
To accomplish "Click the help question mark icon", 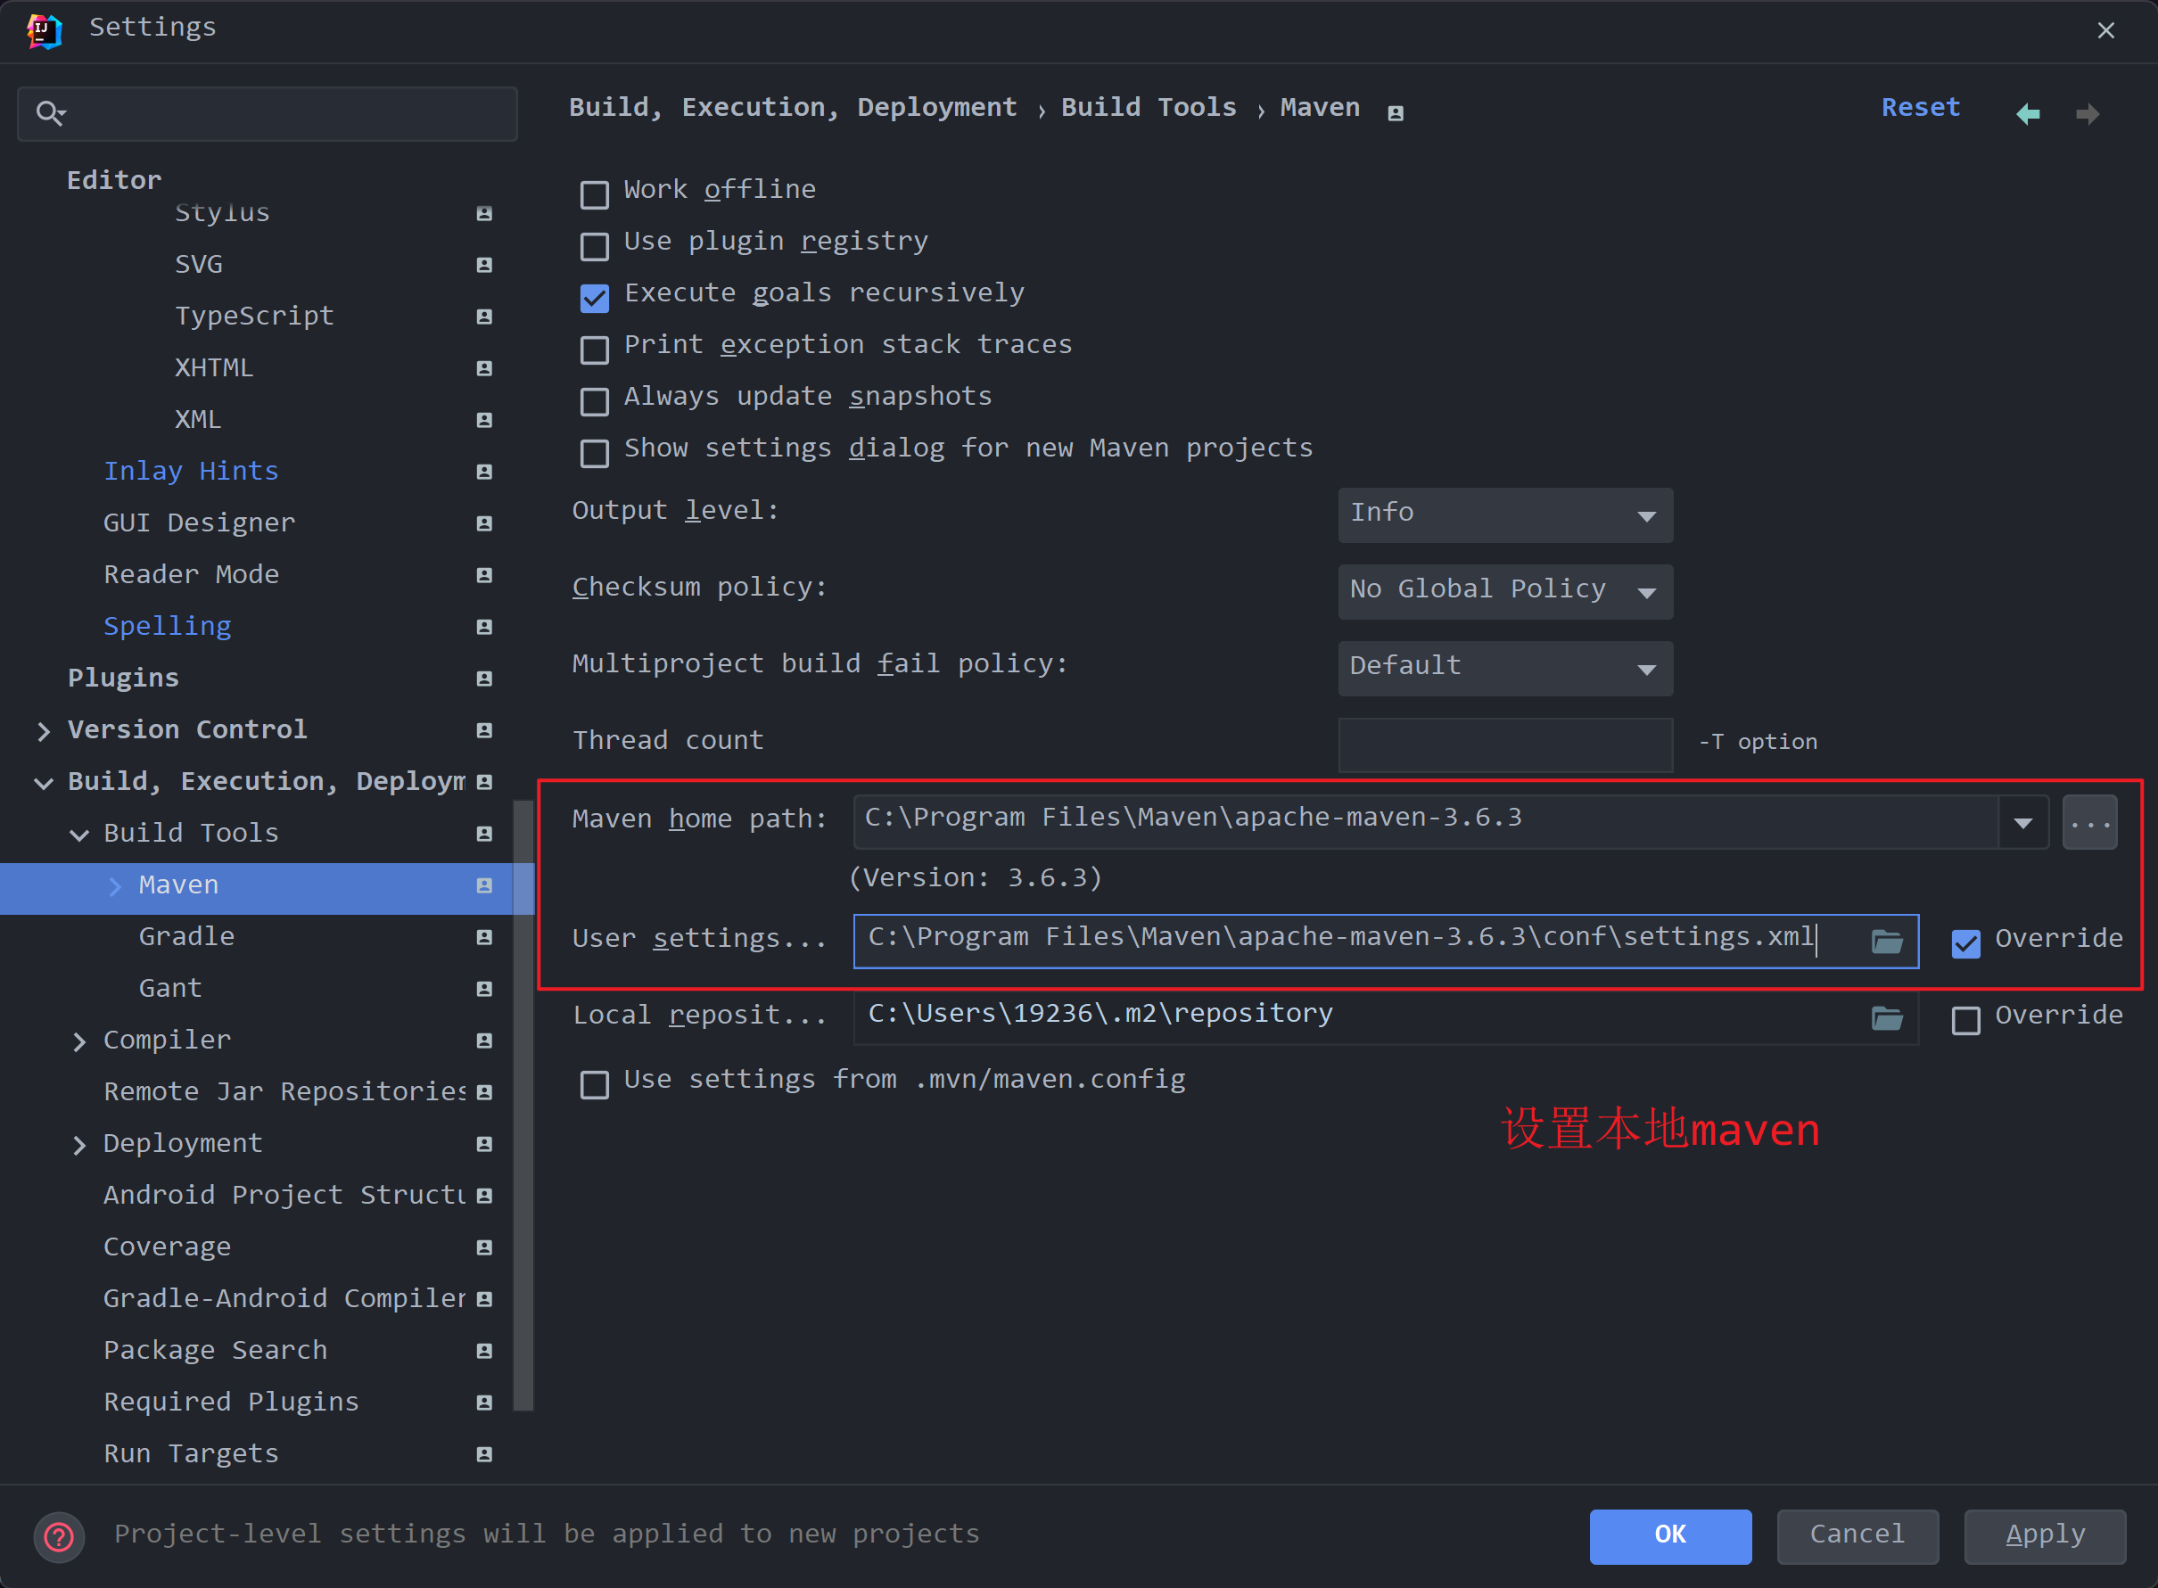I will (x=59, y=1537).
